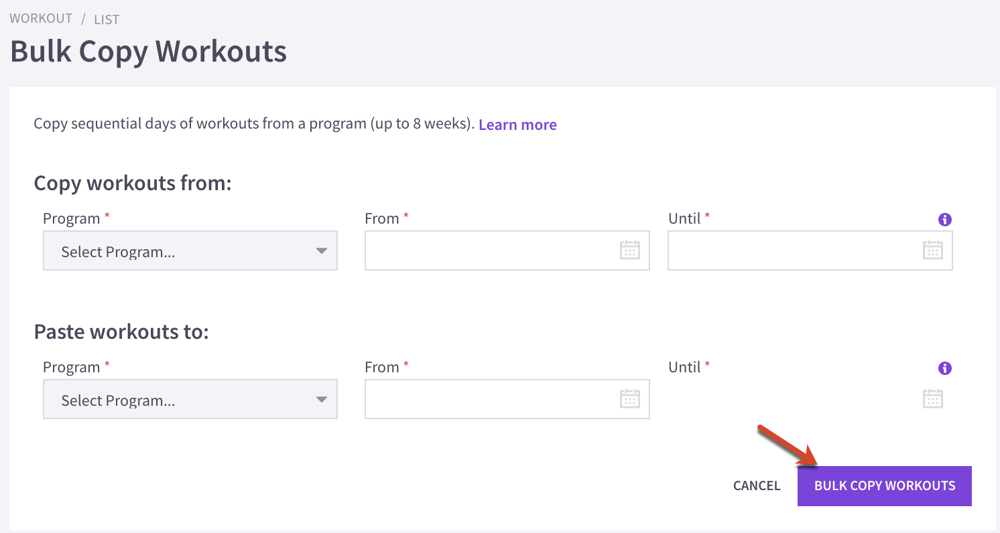Click info icon above Copy Until field
Image resolution: width=1000 pixels, height=533 pixels.
click(x=945, y=220)
